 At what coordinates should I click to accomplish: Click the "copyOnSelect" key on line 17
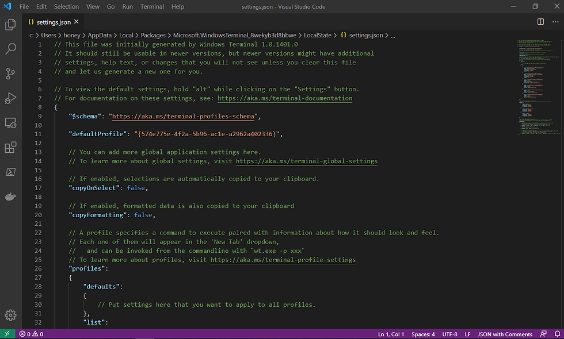coord(94,188)
